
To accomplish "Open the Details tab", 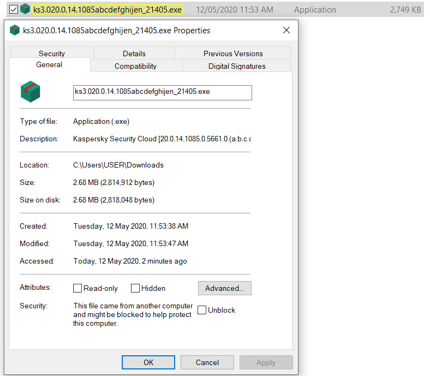I will (x=134, y=53).
